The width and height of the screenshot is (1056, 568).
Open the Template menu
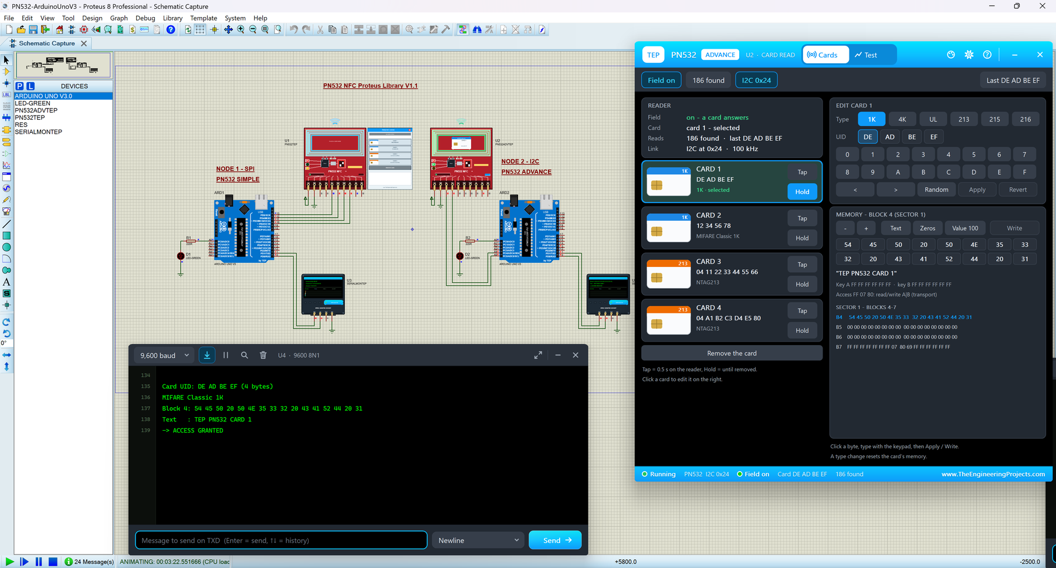point(204,18)
